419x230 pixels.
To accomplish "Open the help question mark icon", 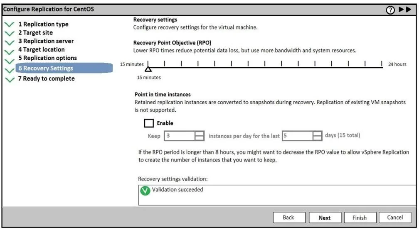I will (390, 10).
